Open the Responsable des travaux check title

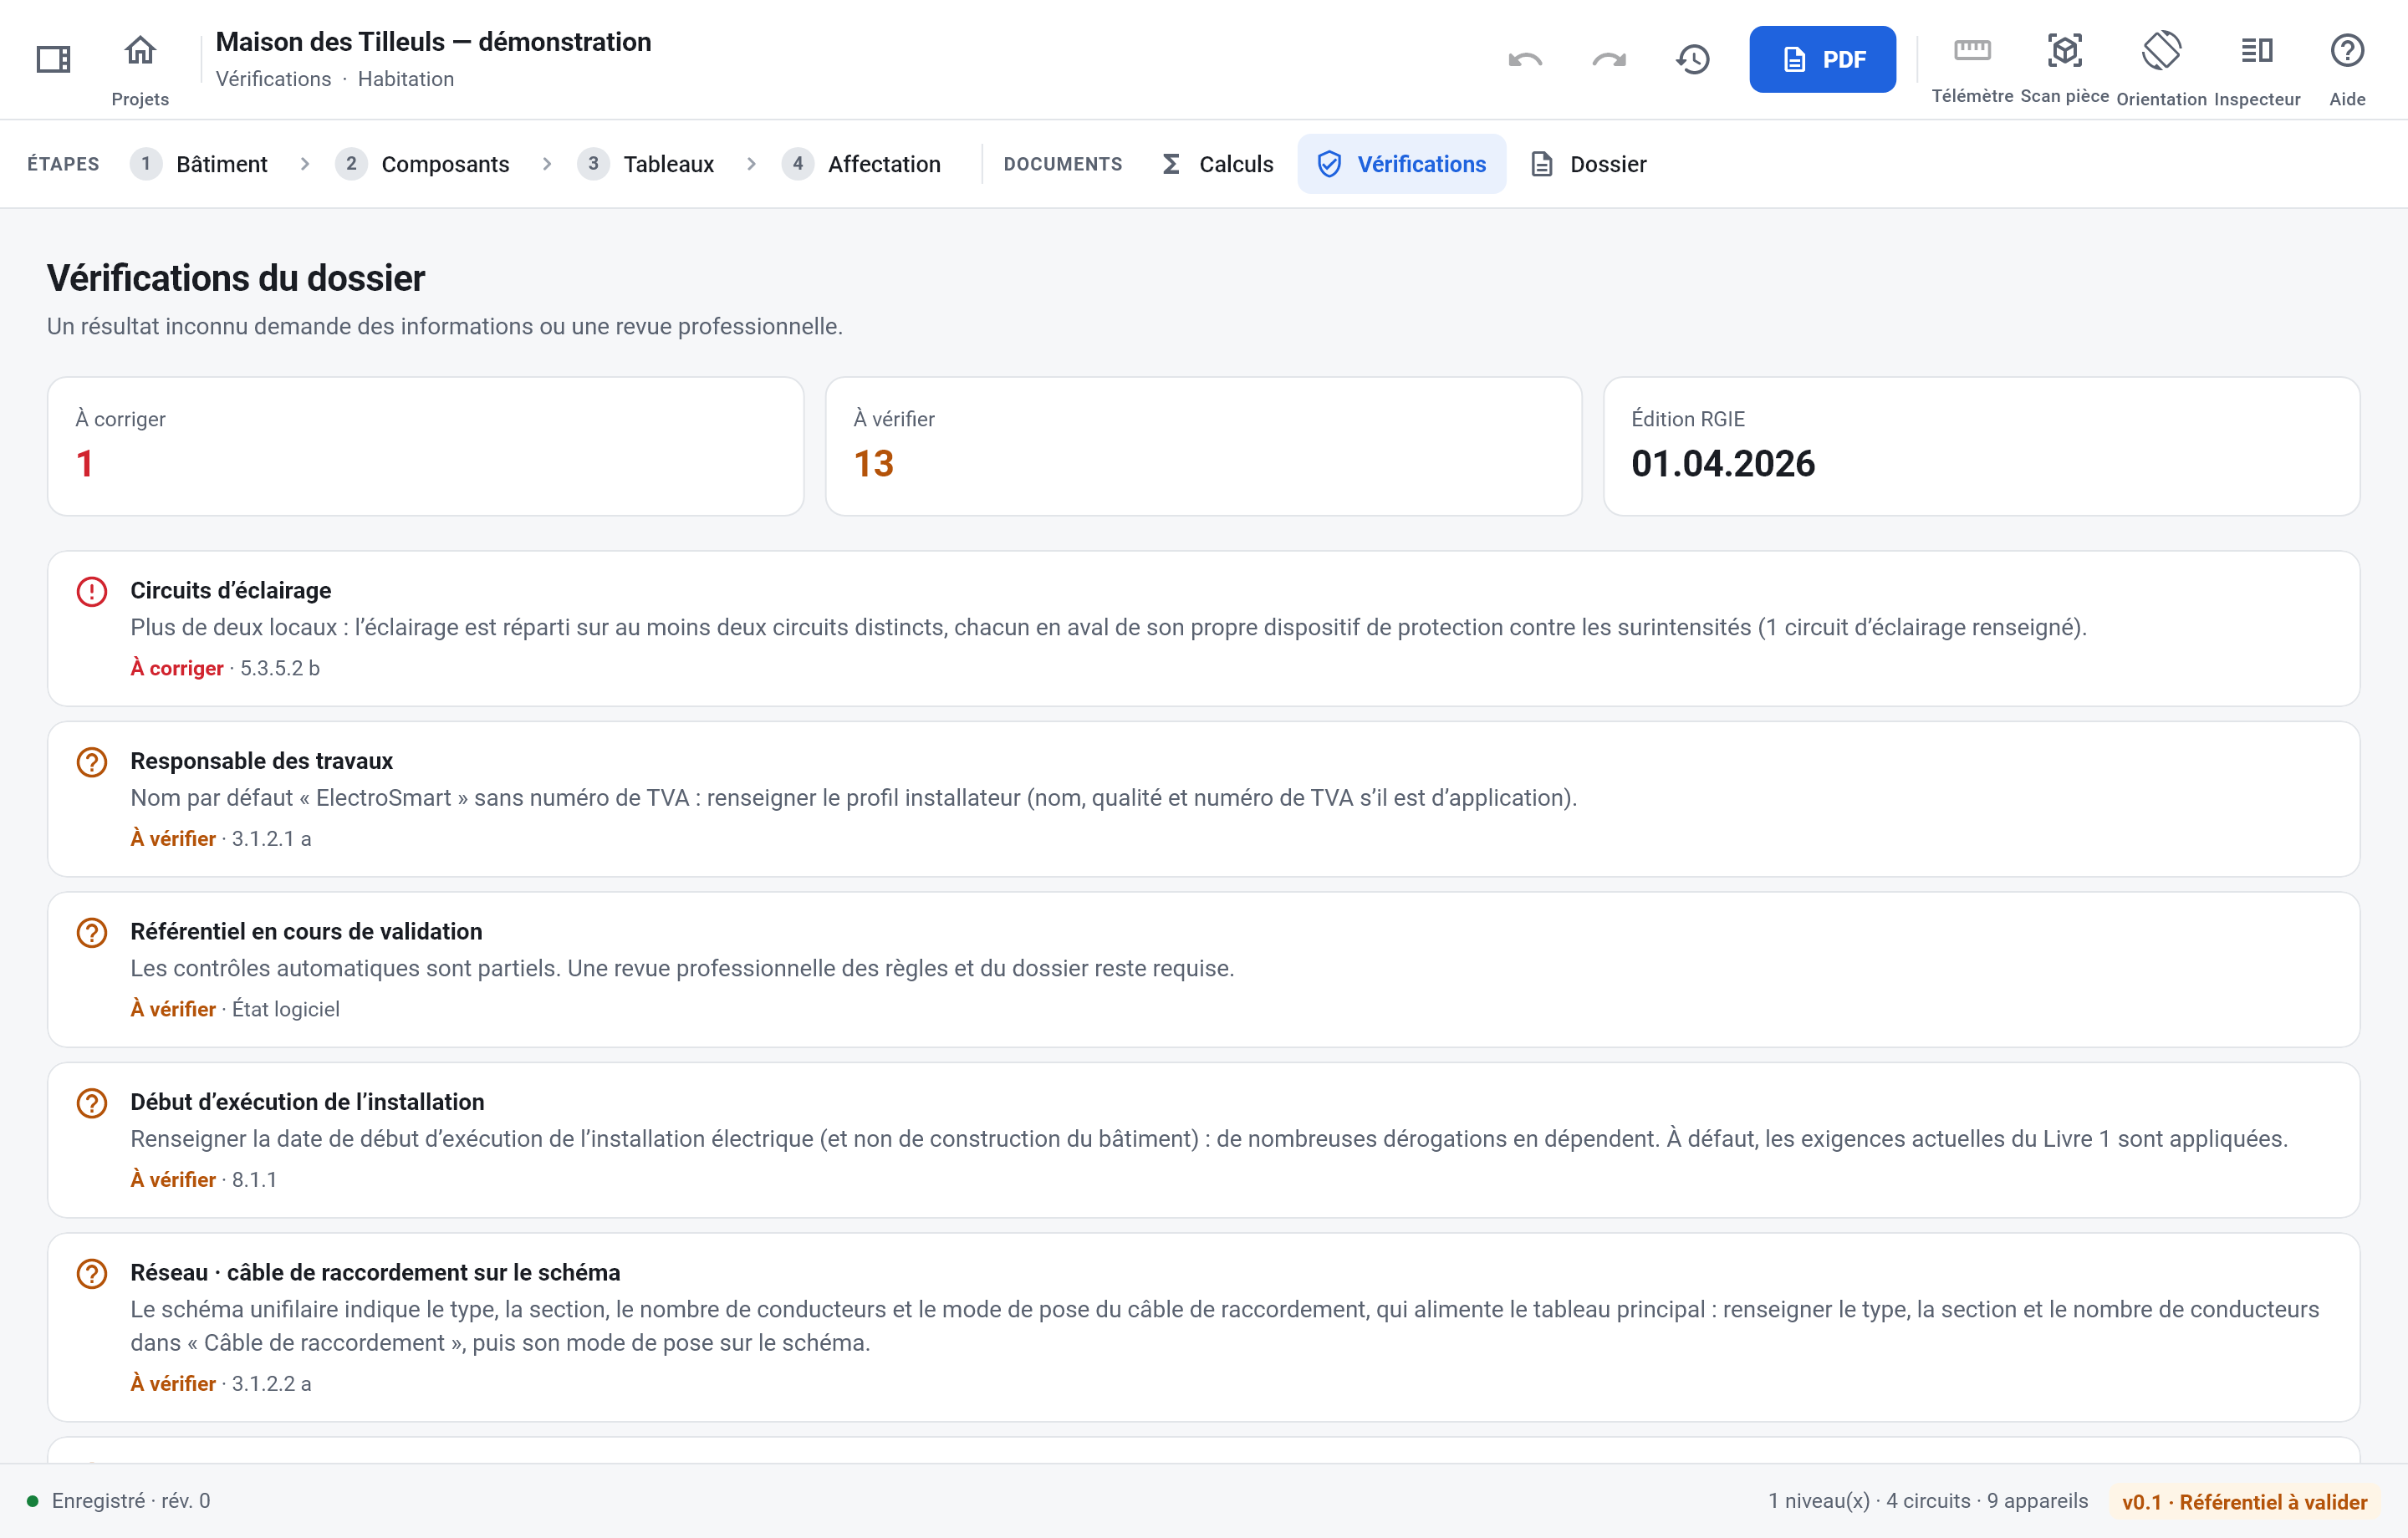pos(262,761)
